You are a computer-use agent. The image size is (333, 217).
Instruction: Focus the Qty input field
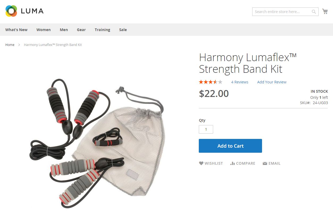tap(206, 129)
